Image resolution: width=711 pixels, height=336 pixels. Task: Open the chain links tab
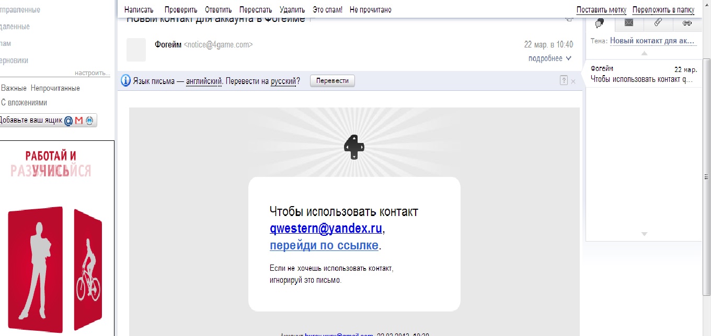(687, 23)
